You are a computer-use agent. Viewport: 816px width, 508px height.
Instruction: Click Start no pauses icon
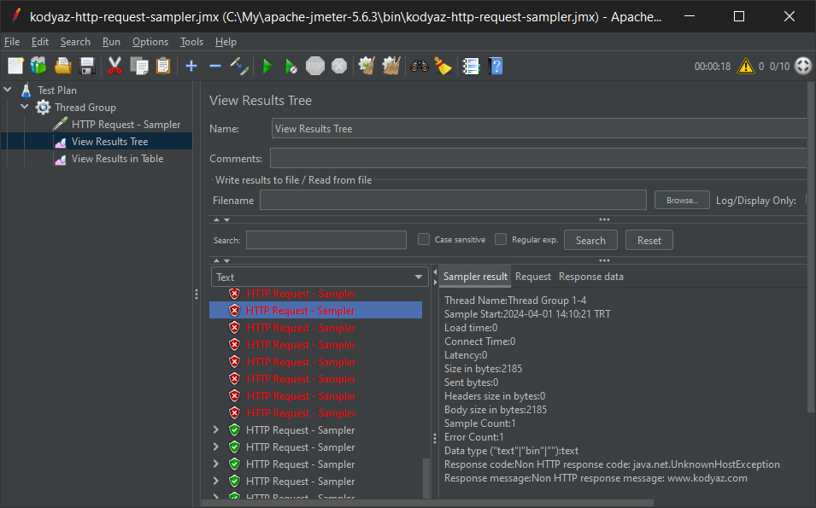pyautogui.click(x=291, y=66)
